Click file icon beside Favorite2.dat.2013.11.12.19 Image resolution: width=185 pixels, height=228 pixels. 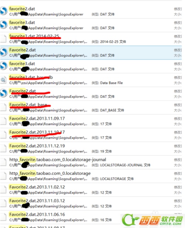pos(3,148)
